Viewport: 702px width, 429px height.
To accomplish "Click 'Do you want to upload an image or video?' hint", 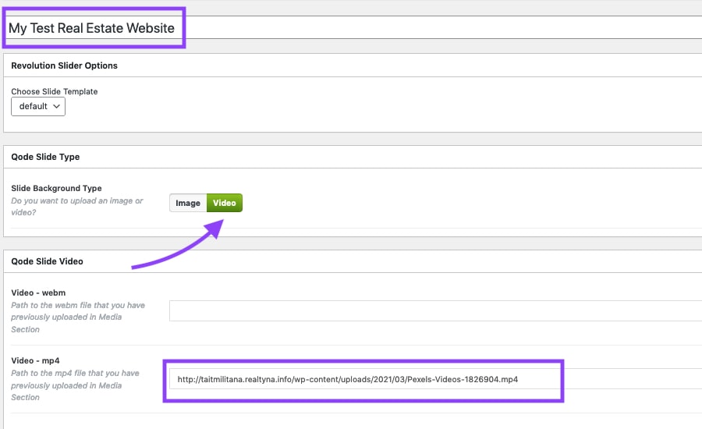I will point(77,207).
